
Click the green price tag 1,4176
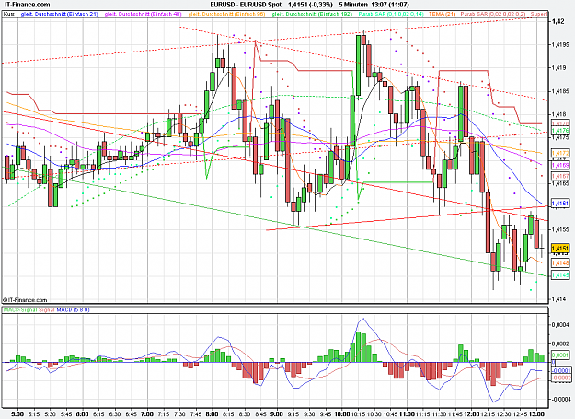tap(560, 131)
